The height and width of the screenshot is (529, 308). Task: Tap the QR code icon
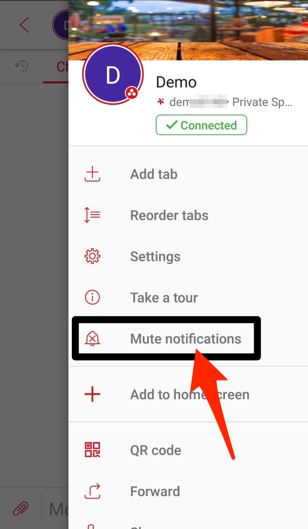coord(92,450)
